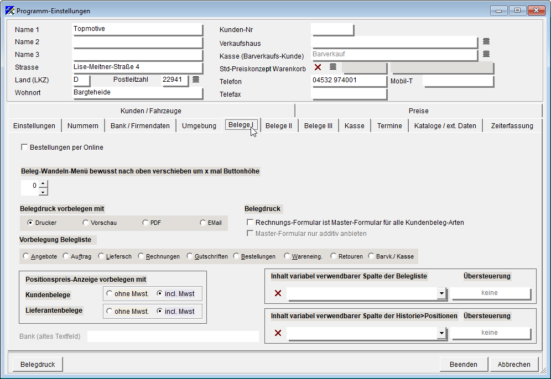
Task: Clear Belegliste column content with red X
Action: coord(278,293)
